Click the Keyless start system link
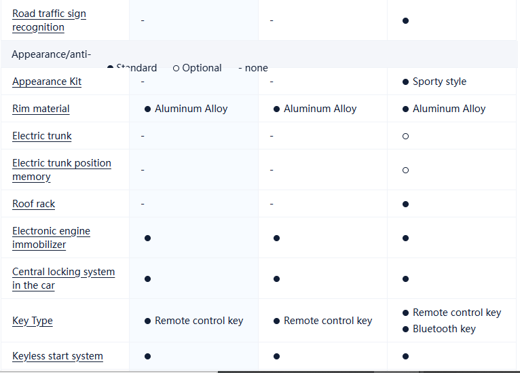Viewport: 520px width, 373px height. 58,356
